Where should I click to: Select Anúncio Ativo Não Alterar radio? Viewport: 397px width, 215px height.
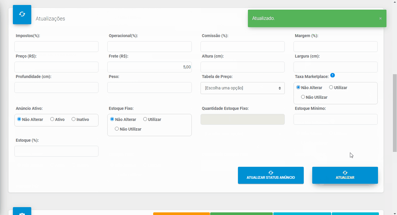tap(19, 119)
